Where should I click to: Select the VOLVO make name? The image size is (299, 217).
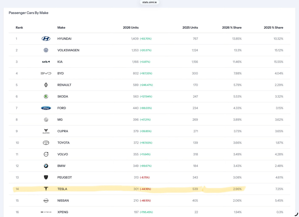click(x=63, y=154)
